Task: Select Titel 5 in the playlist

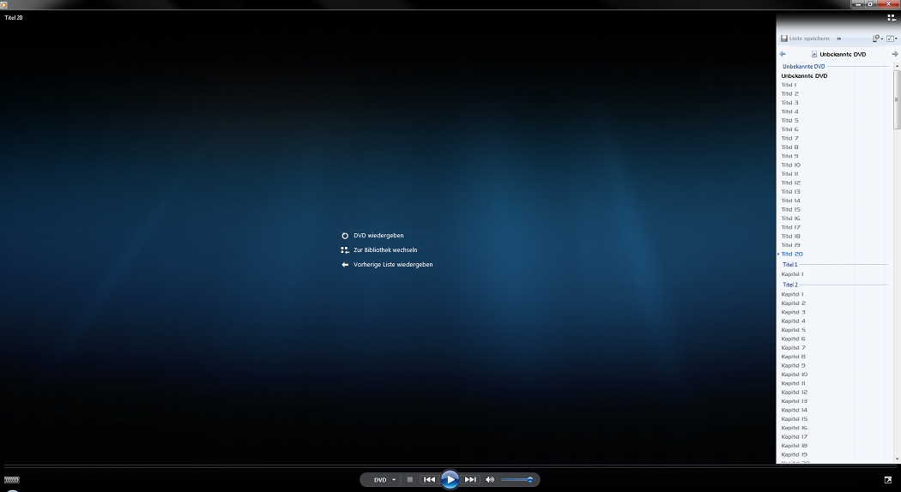Action: click(x=789, y=121)
